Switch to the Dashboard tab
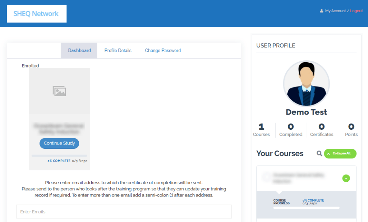The width and height of the screenshot is (368, 222). click(79, 51)
